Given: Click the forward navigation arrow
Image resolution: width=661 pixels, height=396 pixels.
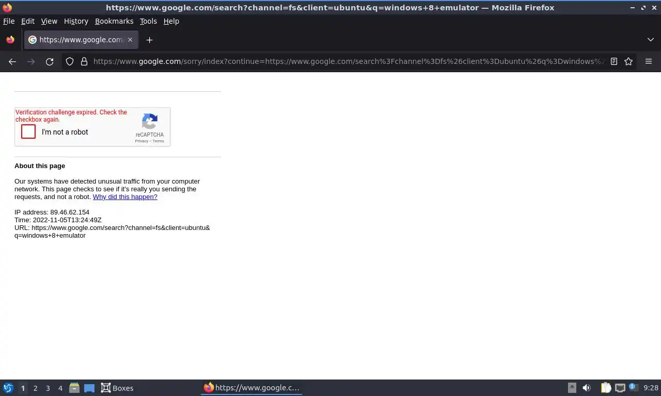Looking at the screenshot, I should [31, 61].
